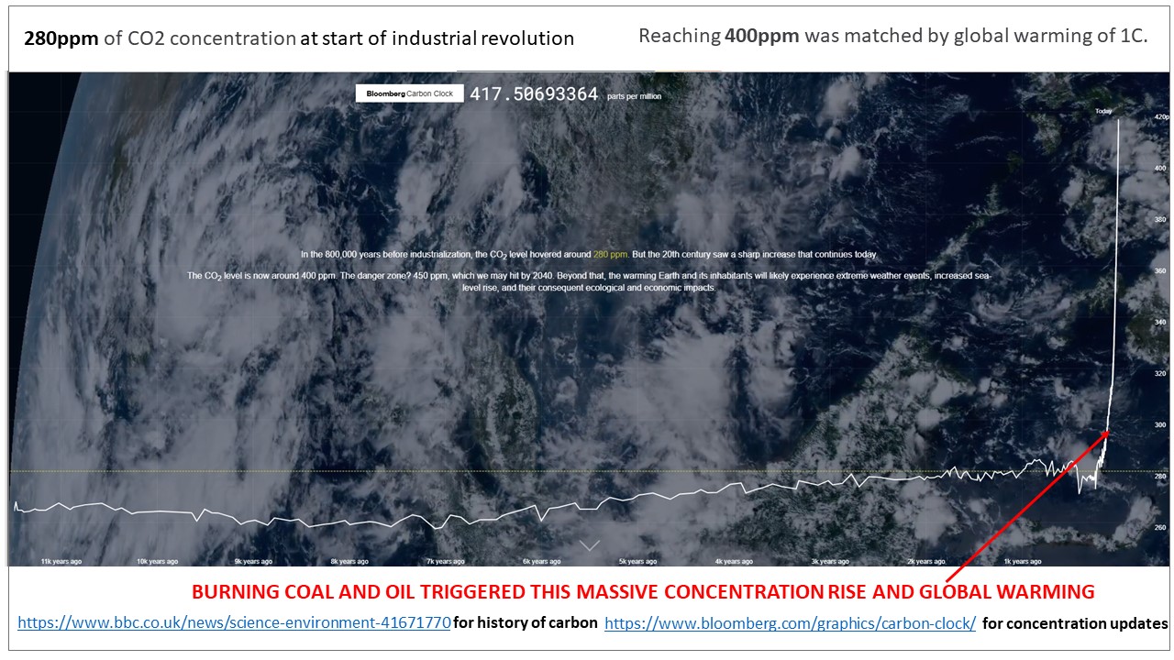Viewport: 1174px width, 660px height.
Task: Click the '7k years ago' axis label
Action: [x=445, y=561]
